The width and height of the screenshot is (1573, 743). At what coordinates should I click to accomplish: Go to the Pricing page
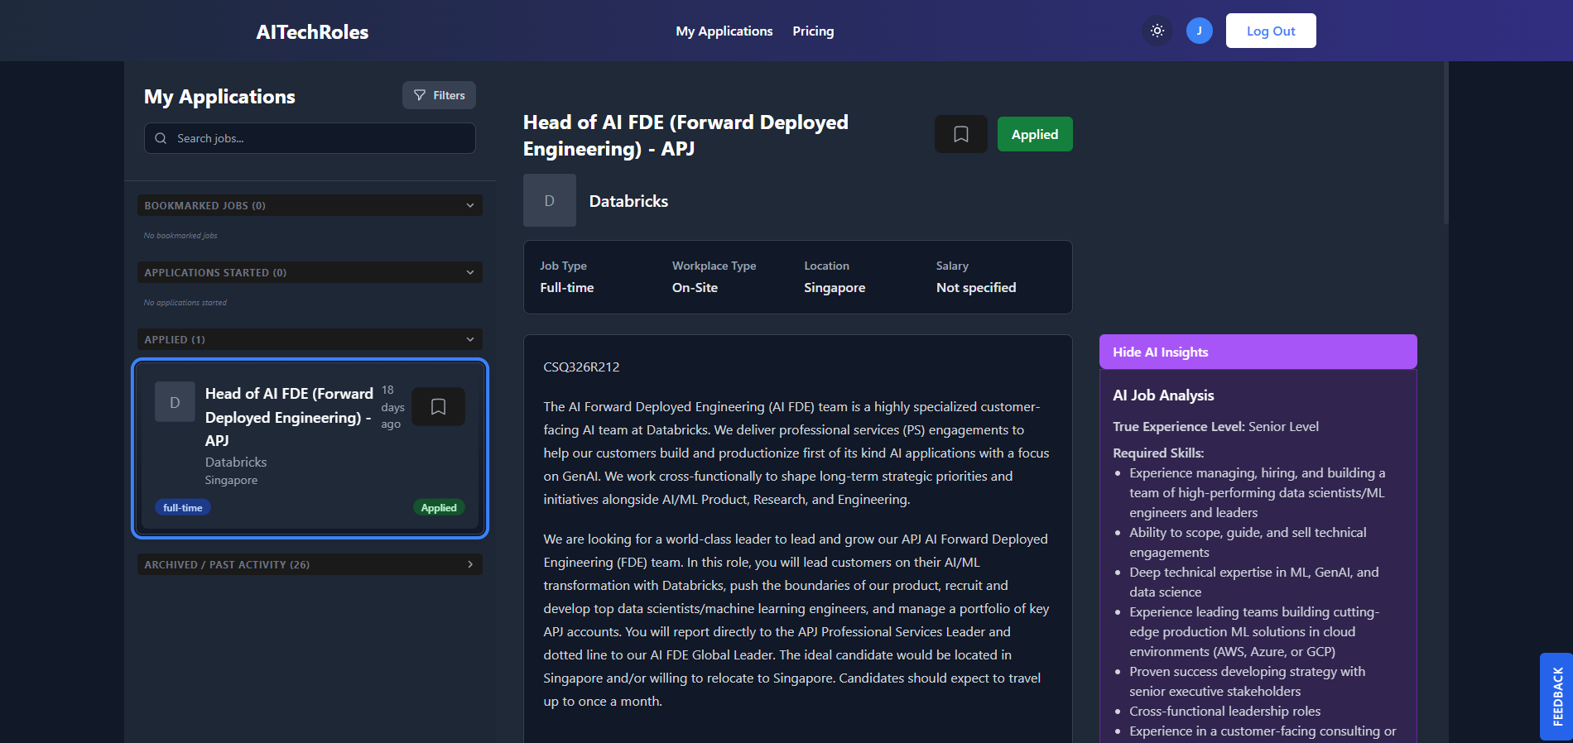[813, 31]
